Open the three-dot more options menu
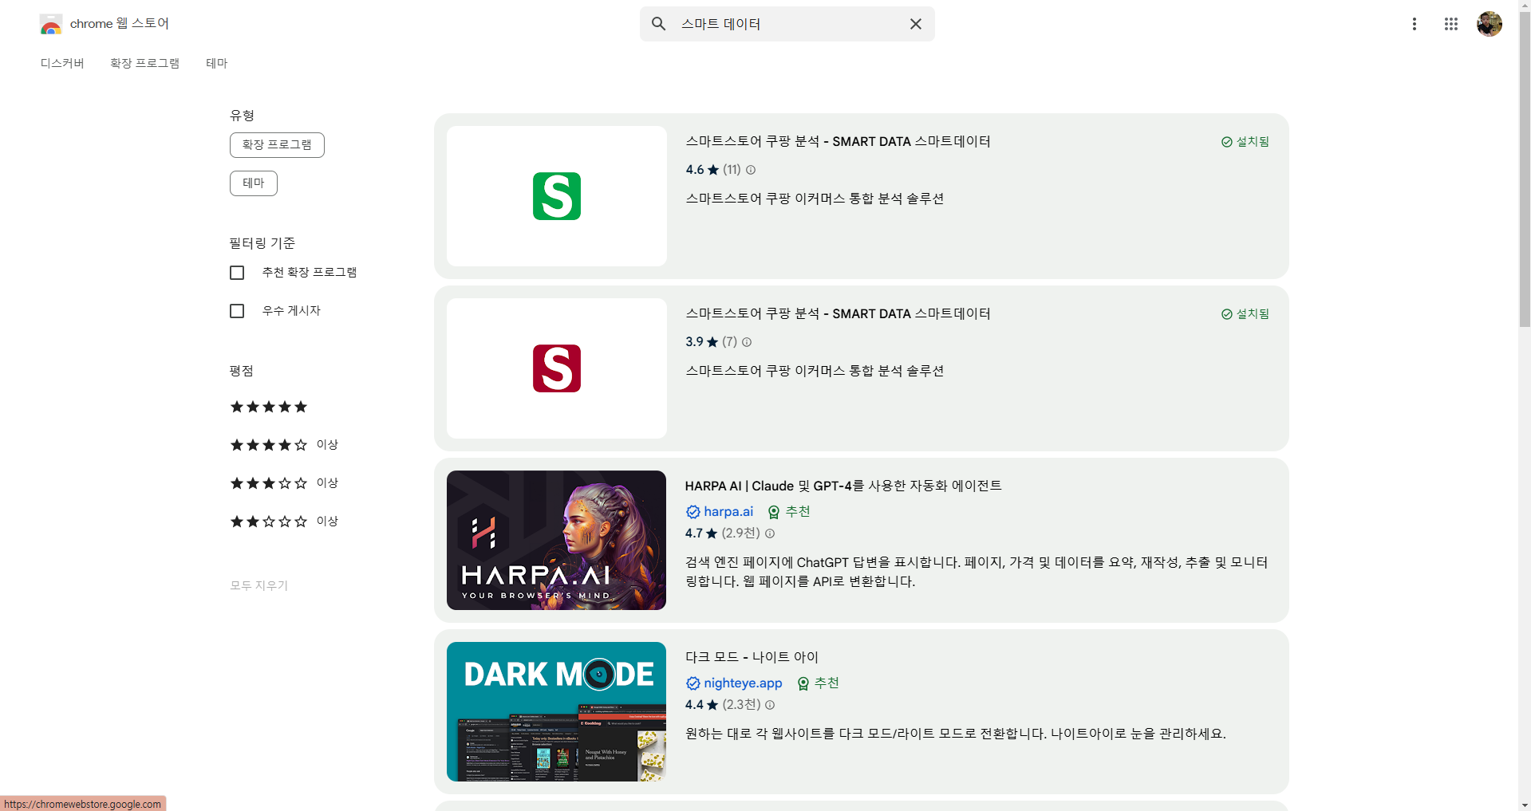Screen dimensions: 1531x811 click(1415, 24)
